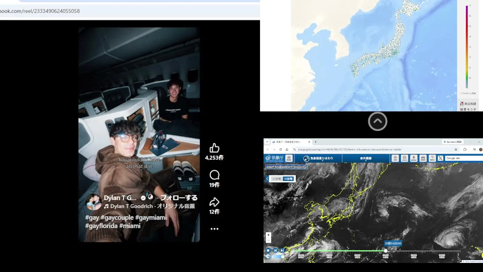
Task: Select the 30分毎 interval option
Action: click(x=277, y=179)
